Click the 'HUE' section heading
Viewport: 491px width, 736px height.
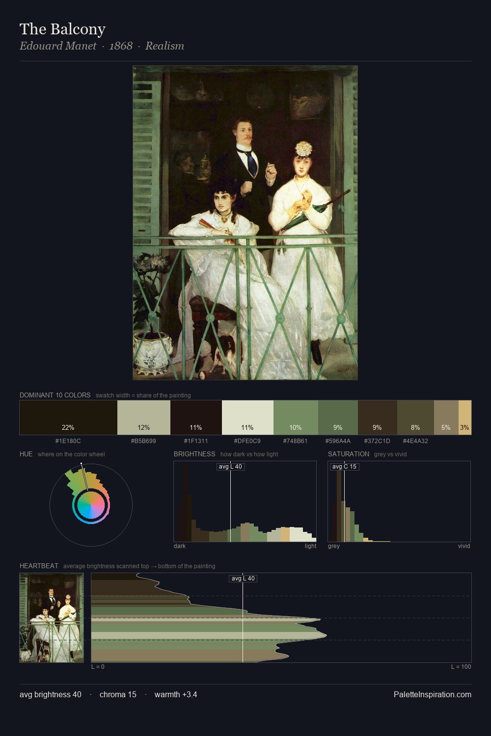point(26,454)
